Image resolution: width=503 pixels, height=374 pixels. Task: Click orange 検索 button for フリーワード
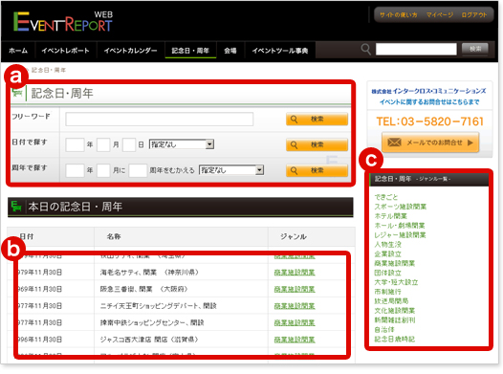[x=317, y=119]
